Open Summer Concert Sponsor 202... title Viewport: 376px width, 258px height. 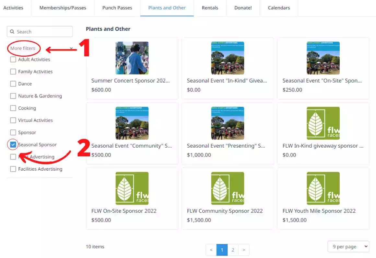point(130,81)
